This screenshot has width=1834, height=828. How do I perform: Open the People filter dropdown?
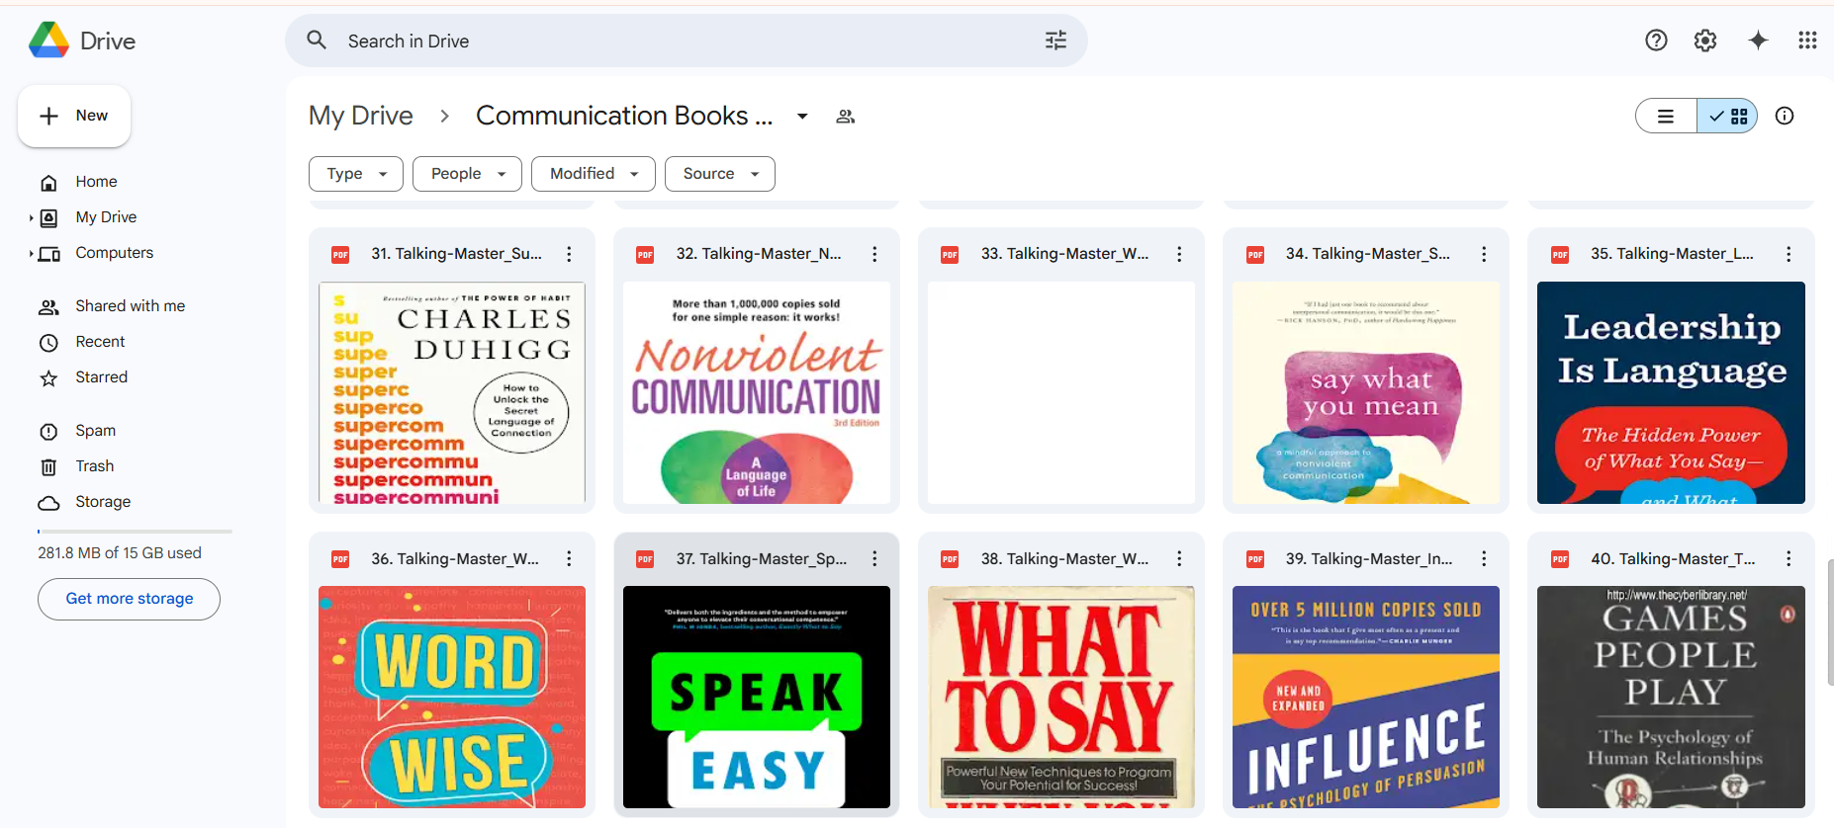tap(467, 174)
